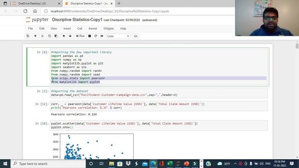
Task: Click inside the import libraries code cell
Action: click(159, 67)
